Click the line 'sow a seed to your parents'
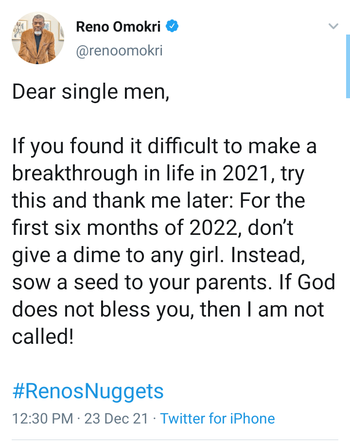The width and height of the screenshot is (350, 442). [174, 283]
